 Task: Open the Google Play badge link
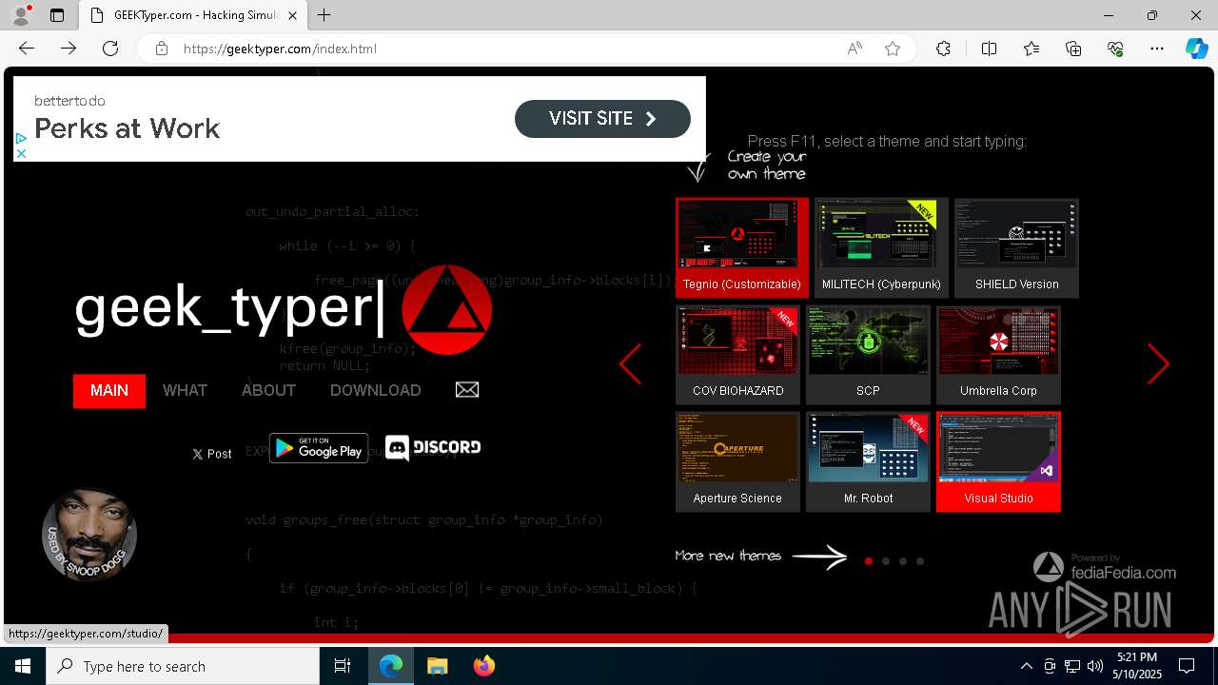tap(319, 448)
